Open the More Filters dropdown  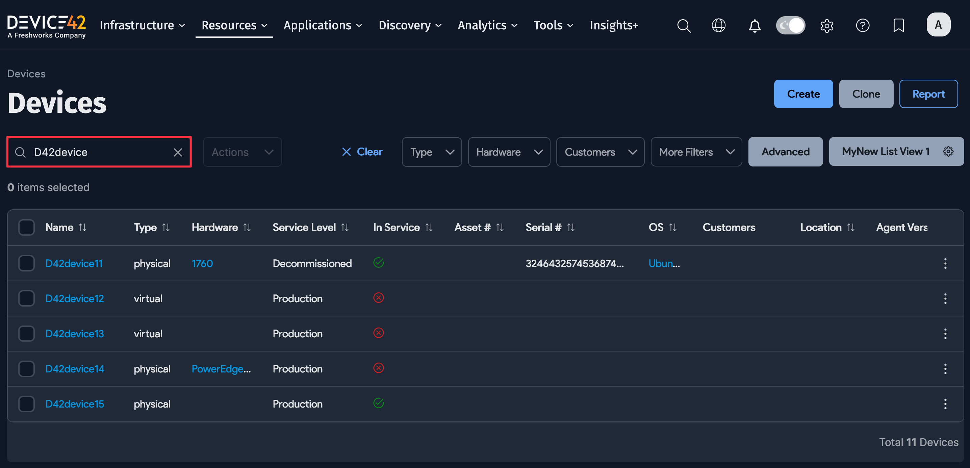pos(696,152)
